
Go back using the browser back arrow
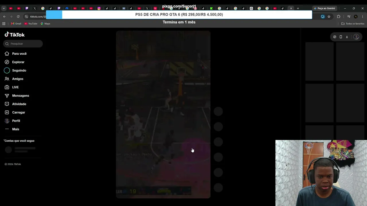pyautogui.click(x=4, y=17)
